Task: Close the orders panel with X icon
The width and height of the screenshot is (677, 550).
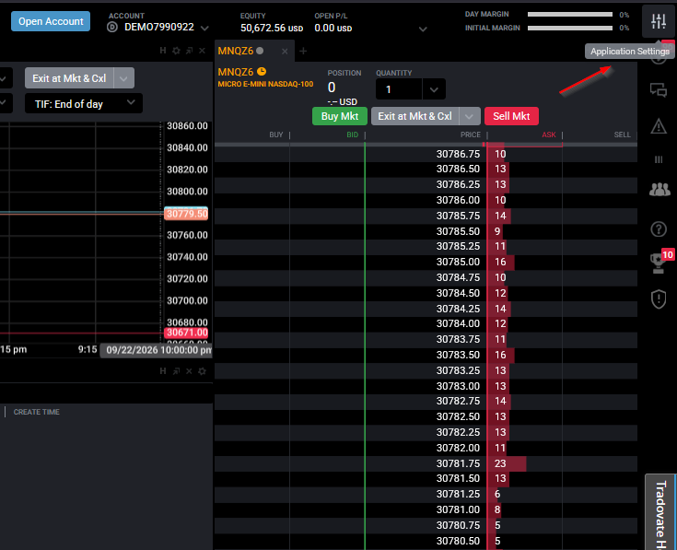Action: click(x=189, y=371)
